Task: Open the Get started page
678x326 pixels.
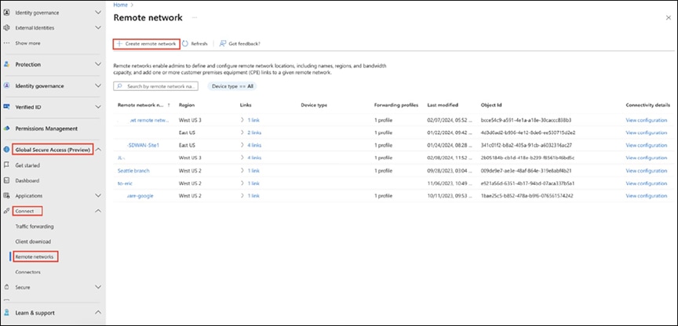Action: pyautogui.click(x=27, y=165)
